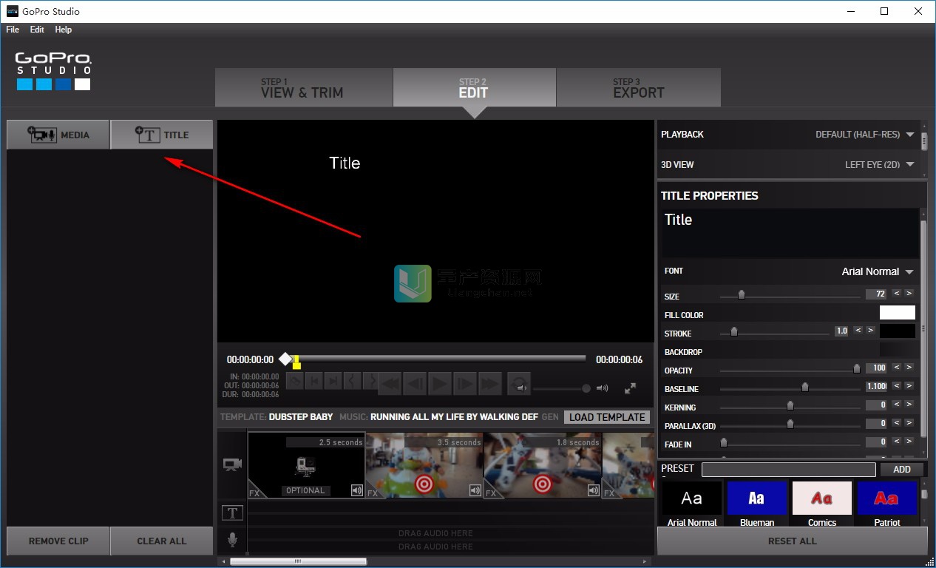The image size is (936, 568).
Task: Click the Preset name input field
Action: [788, 469]
